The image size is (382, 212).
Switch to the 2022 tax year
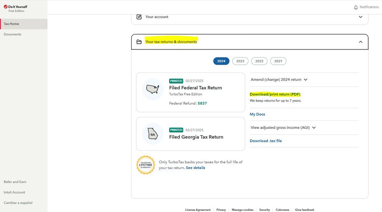tap(259, 61)
